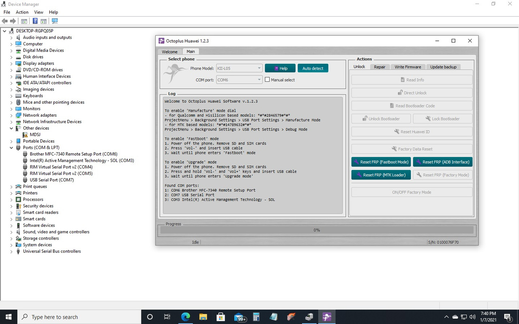519x324 pixels.
Task: Click the Progress bar showing 0%
Action: 316,230
